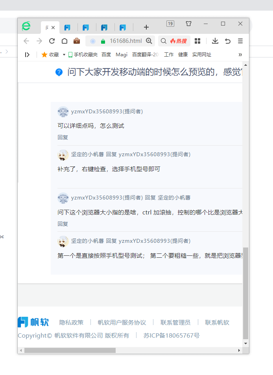
Task: Open the Magi bookmark
Action: click(122, 55)
